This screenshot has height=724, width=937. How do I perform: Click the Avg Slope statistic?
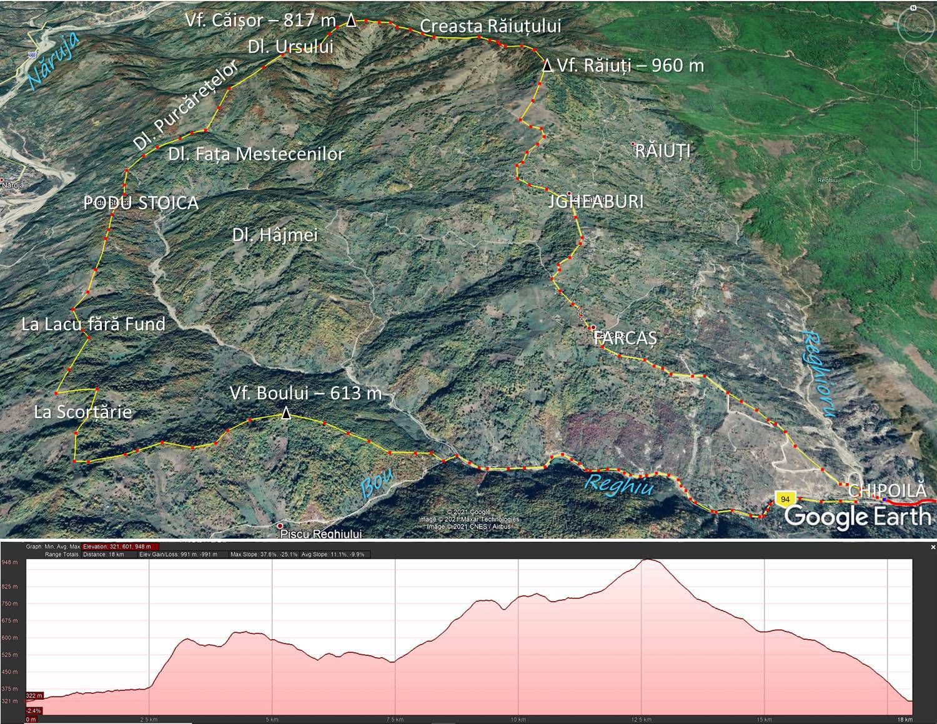coord(335,554)
